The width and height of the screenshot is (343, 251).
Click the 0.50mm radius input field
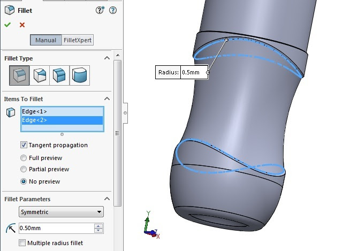pos(56,228)
